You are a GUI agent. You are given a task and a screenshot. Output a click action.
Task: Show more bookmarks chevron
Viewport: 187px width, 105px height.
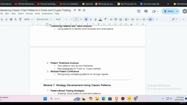pos(168,4)
